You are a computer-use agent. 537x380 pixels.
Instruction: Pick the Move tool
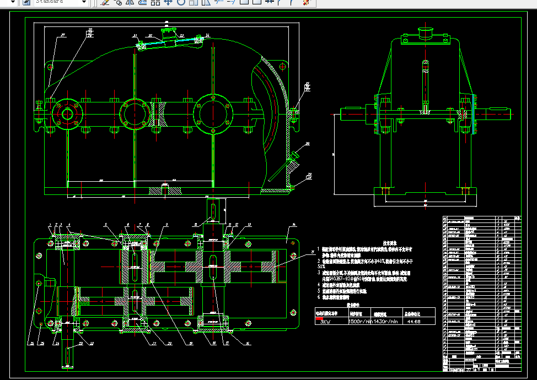(x=168, y=2)
